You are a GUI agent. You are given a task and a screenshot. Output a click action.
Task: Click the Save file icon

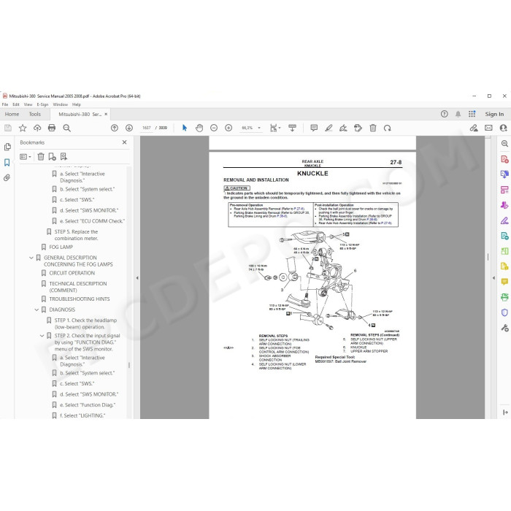[8, 128]
